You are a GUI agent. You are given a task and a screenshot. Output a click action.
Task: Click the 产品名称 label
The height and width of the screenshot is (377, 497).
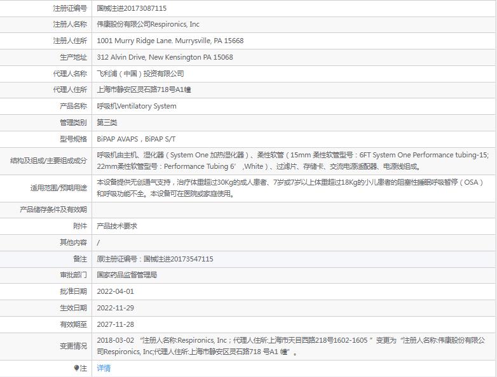click(x=73, y=106)
